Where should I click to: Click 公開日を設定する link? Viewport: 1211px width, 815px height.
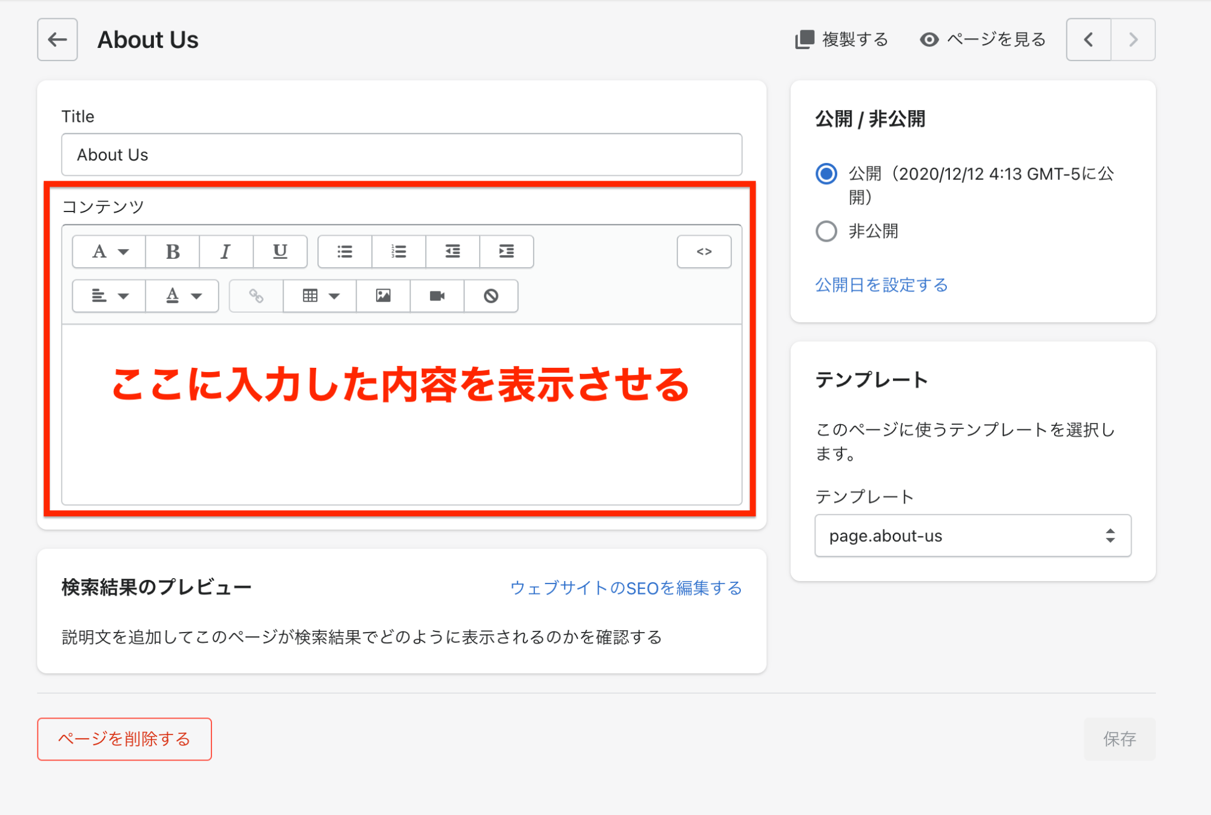click(881, 285)
